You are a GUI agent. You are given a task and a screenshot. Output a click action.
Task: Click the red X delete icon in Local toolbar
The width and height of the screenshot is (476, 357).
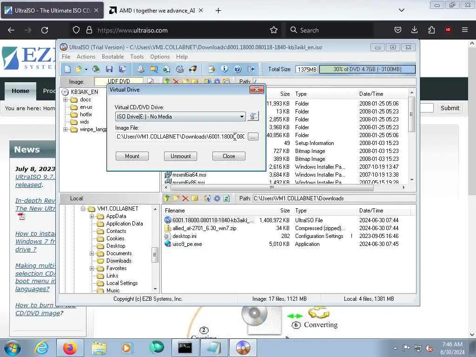185,198
